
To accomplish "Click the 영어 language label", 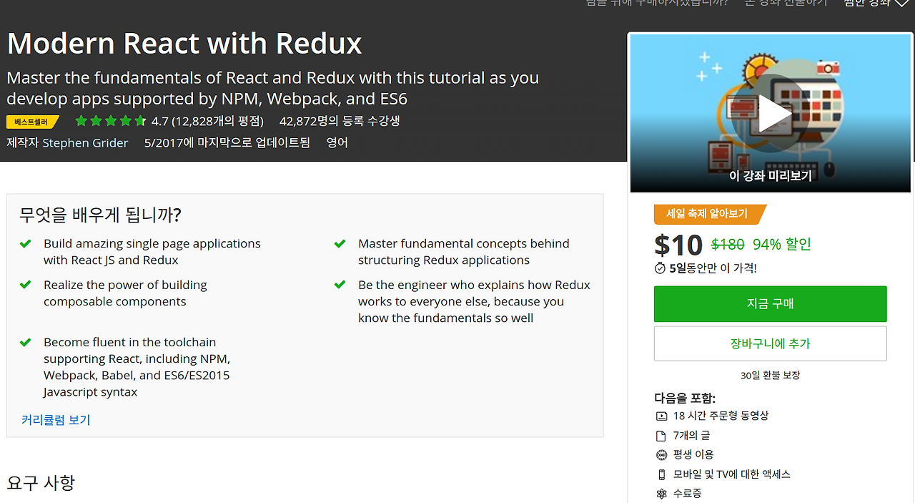I will click(x=337, y=142).
